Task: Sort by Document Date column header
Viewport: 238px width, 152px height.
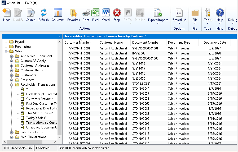Action: [215, 43]
